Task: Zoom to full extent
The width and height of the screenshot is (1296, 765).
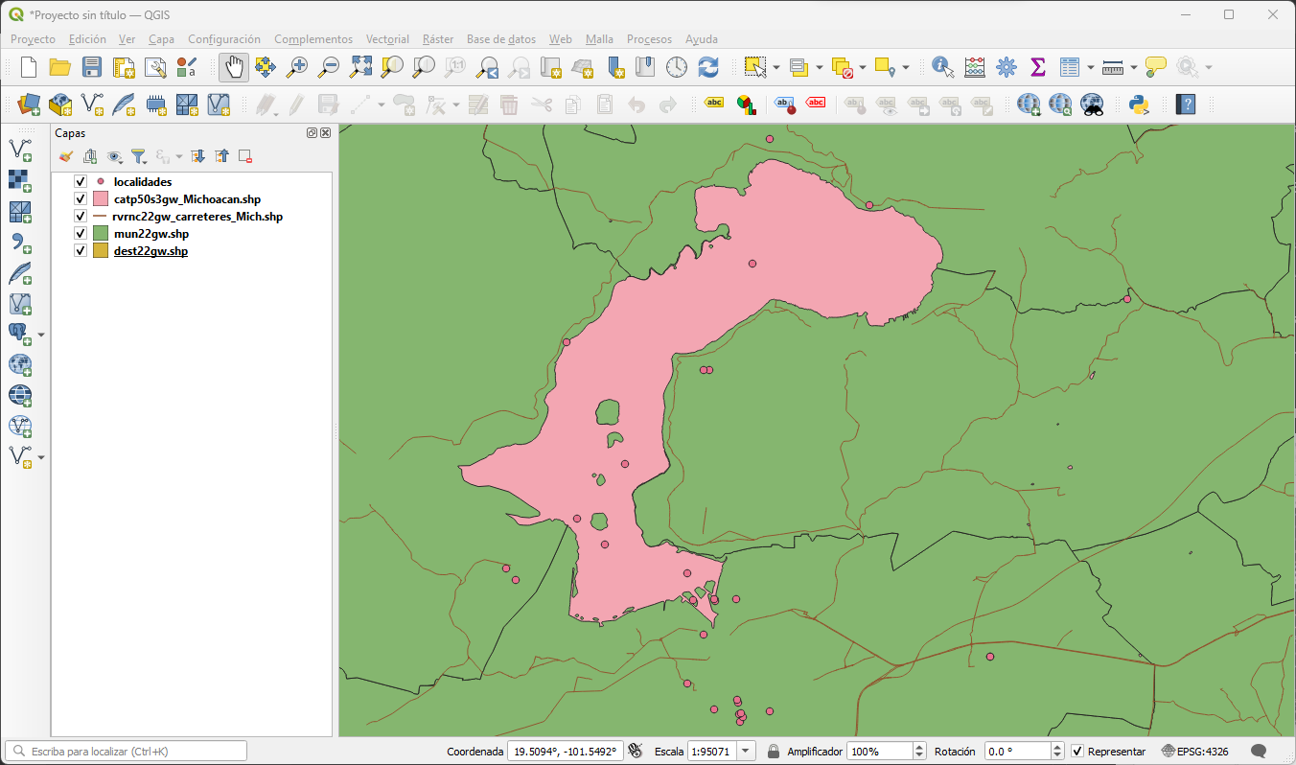Action: (360, 67)
